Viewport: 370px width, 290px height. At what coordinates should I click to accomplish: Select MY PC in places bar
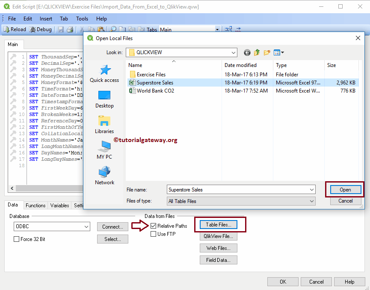click(x=104, y=150)
